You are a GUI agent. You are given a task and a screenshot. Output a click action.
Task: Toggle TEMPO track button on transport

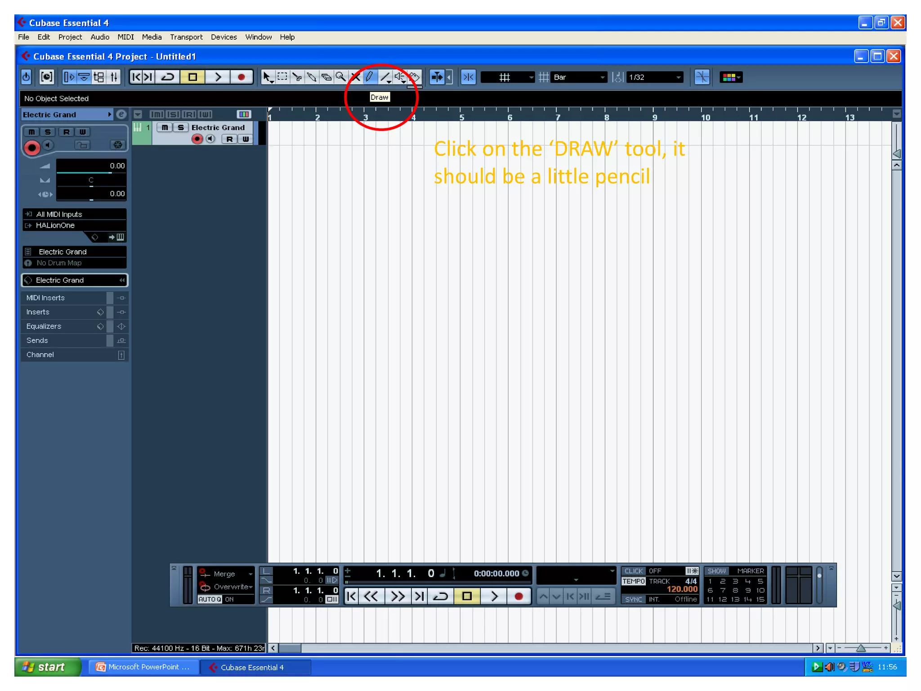tap(633, 581)
